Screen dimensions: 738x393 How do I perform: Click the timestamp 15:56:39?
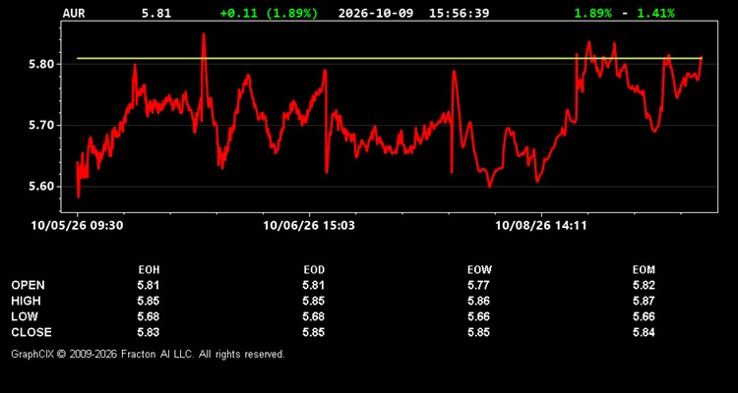(459, 13)
